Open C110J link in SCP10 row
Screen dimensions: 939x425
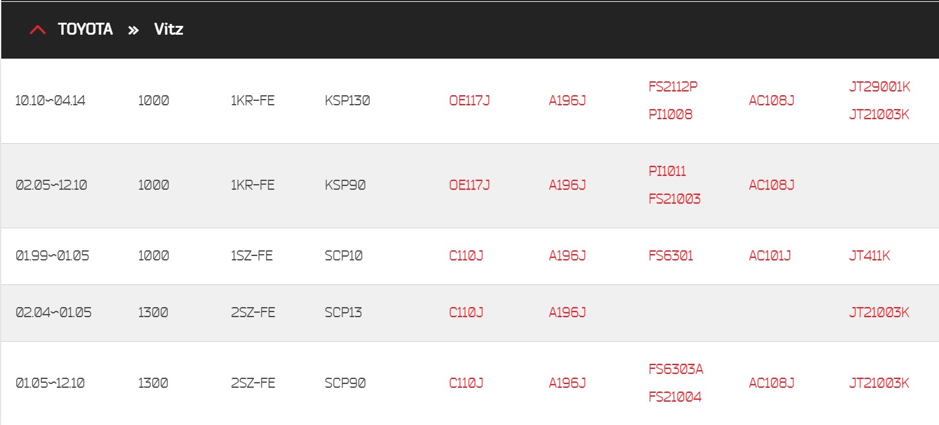(466, 256)
